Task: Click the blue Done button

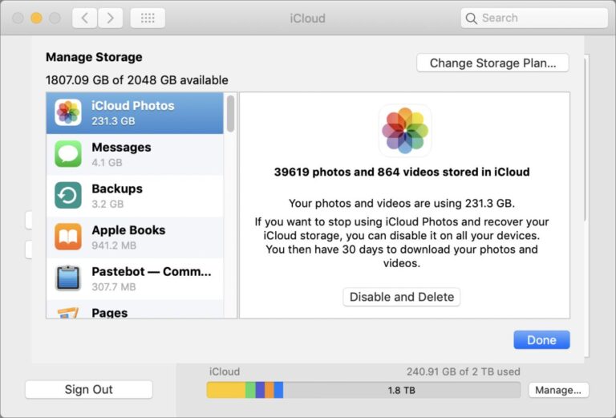Action: (x=541, y=340)
